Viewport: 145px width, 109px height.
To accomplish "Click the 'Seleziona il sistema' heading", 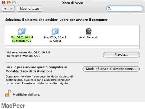I will tap(56, 20).
